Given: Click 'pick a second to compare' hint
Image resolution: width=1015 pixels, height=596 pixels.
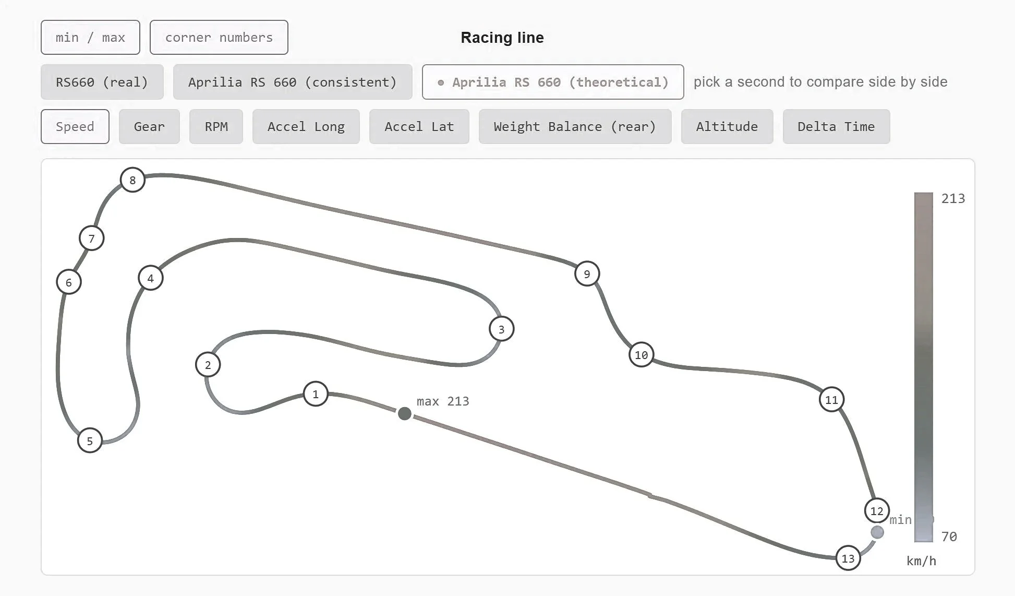Looking at the screenshot, I should click(x=820, y=82).
